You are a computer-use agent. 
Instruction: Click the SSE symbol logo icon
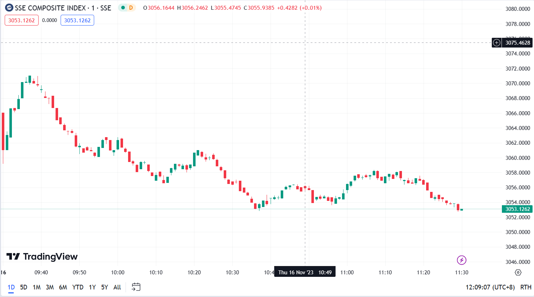pyautogui.click(x=9, y=8)
